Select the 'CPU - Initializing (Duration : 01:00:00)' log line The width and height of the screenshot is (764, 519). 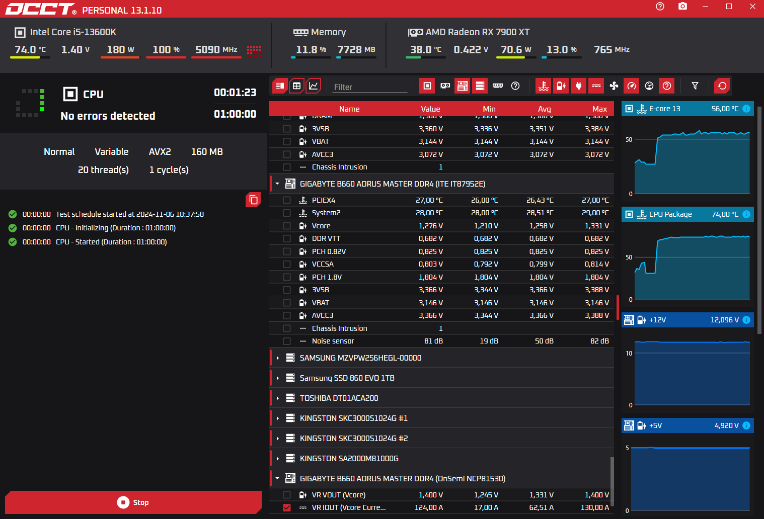point(116,228)
